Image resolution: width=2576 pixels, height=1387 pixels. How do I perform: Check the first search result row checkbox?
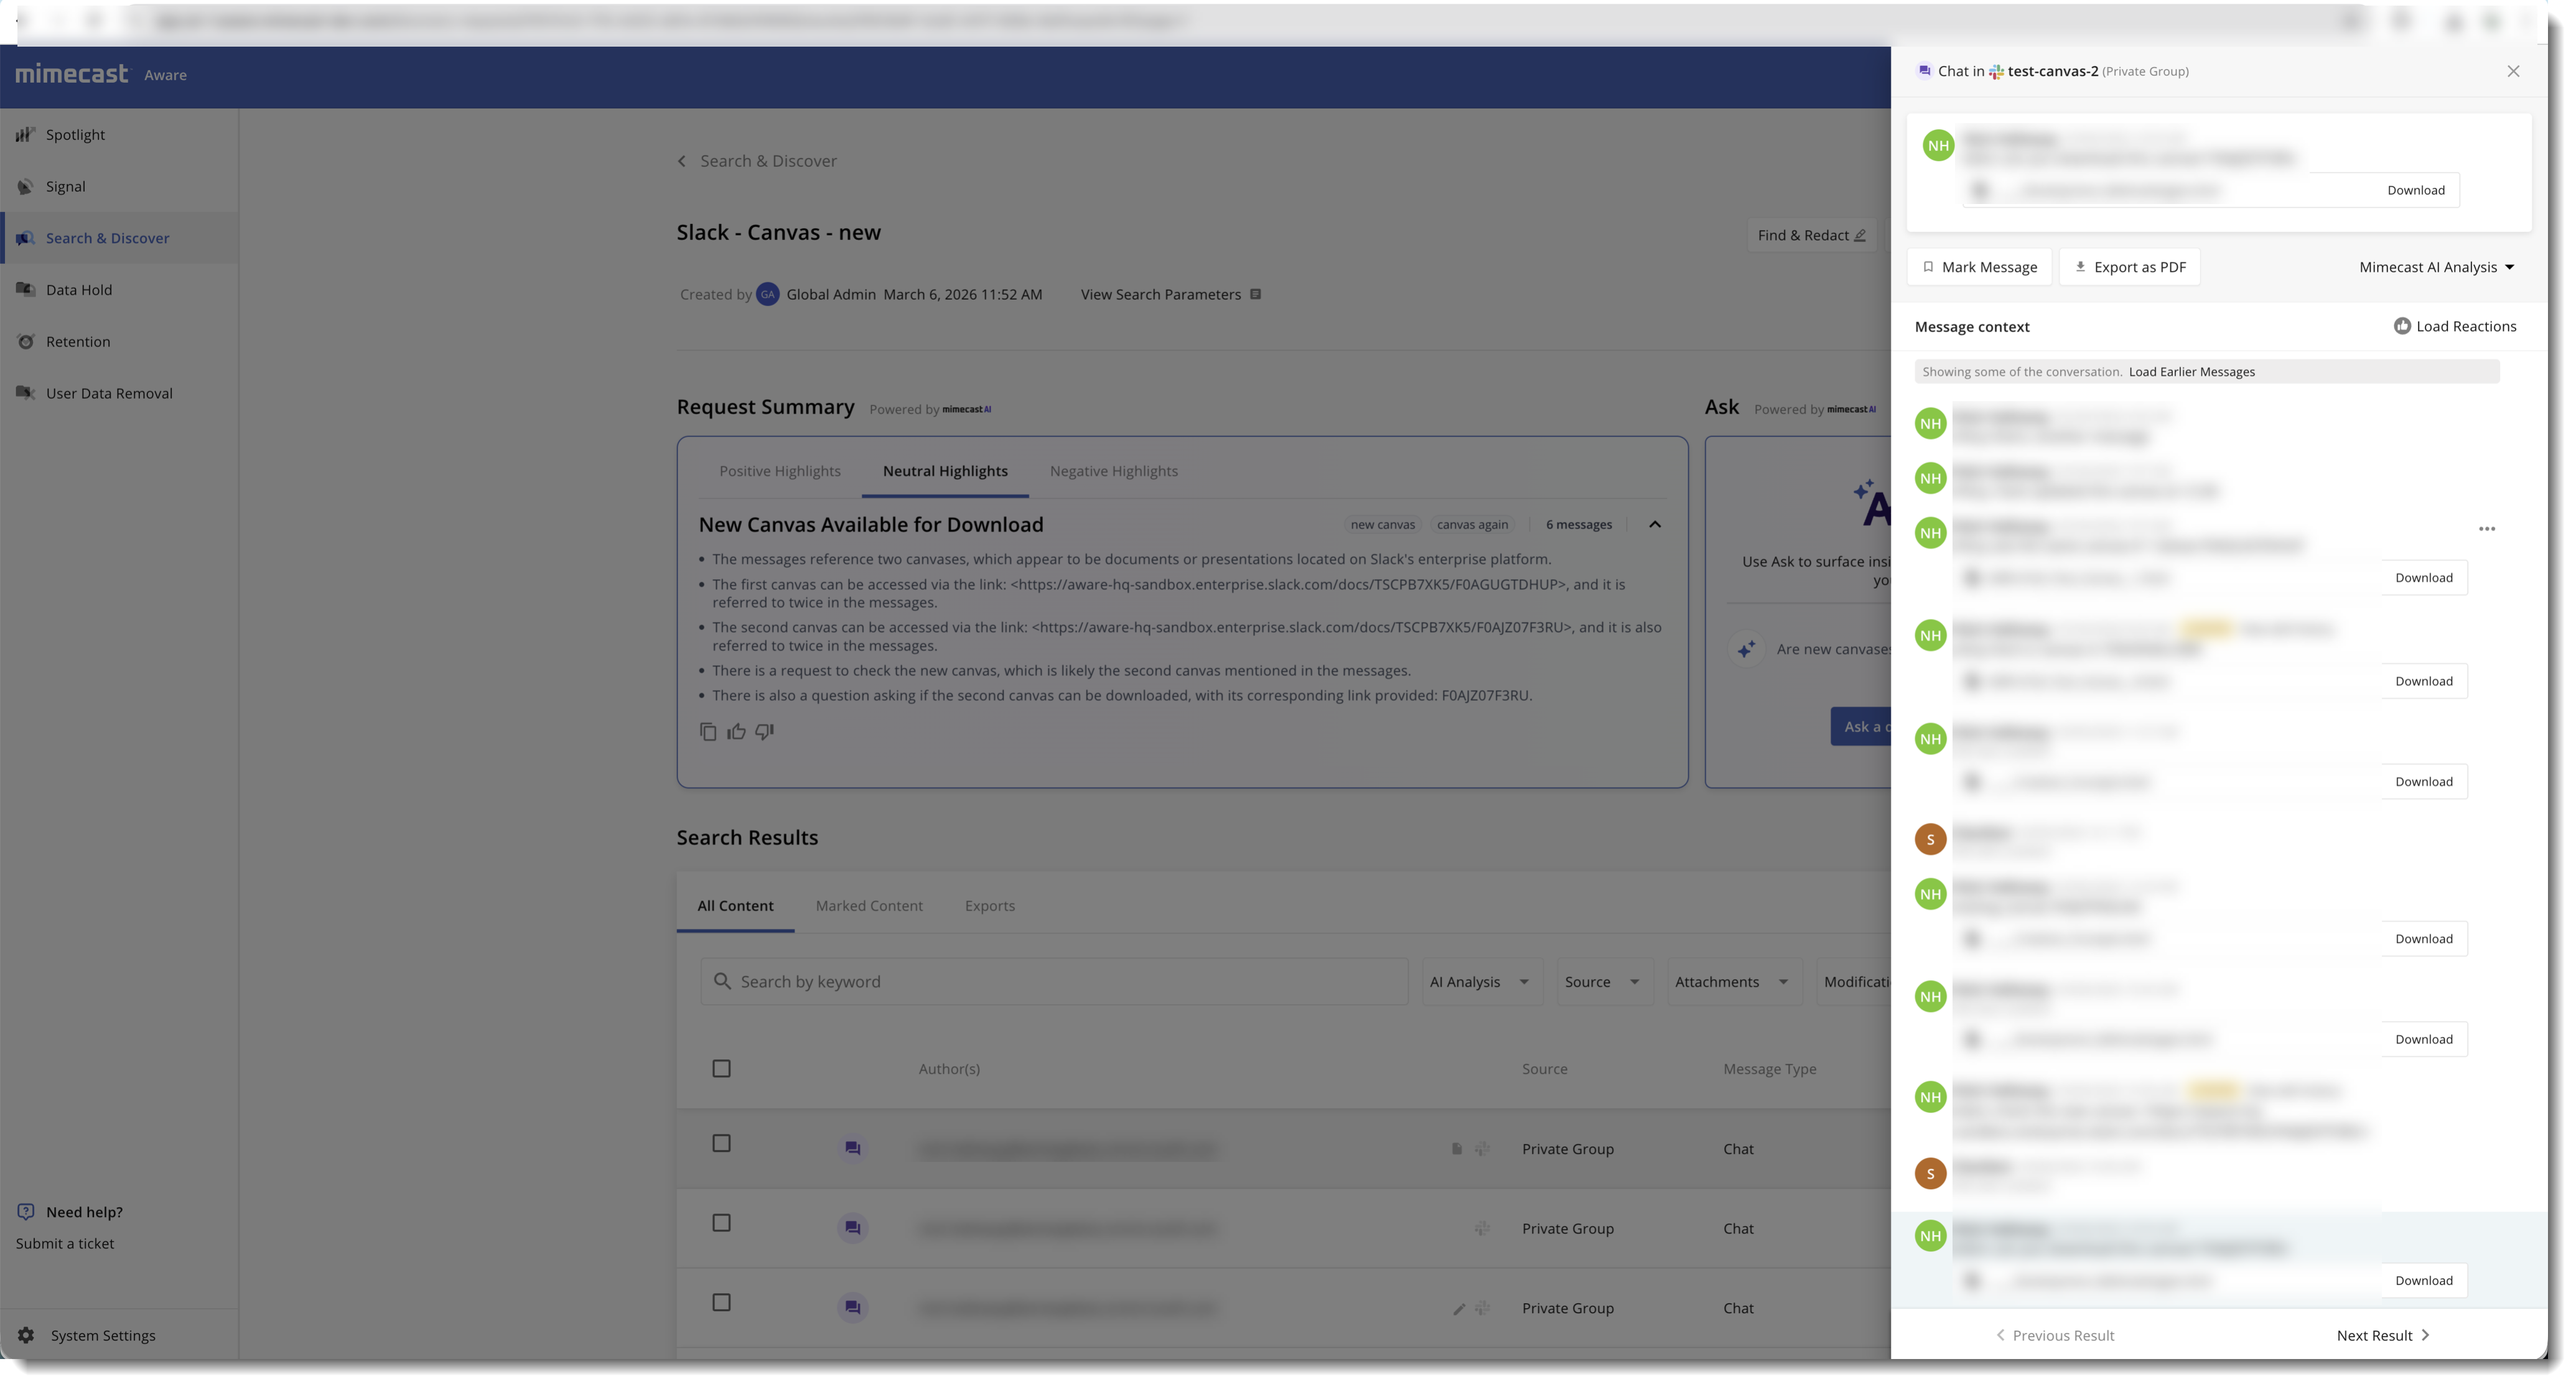(x=721, y=1144)
